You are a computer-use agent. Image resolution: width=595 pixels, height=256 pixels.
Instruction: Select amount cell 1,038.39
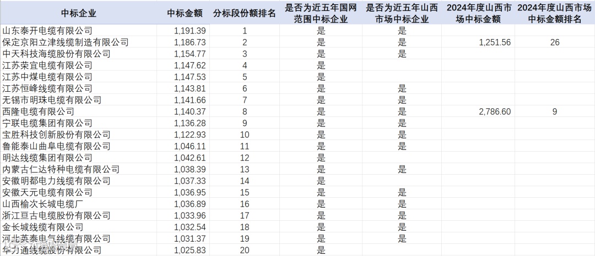pos(184,169)
